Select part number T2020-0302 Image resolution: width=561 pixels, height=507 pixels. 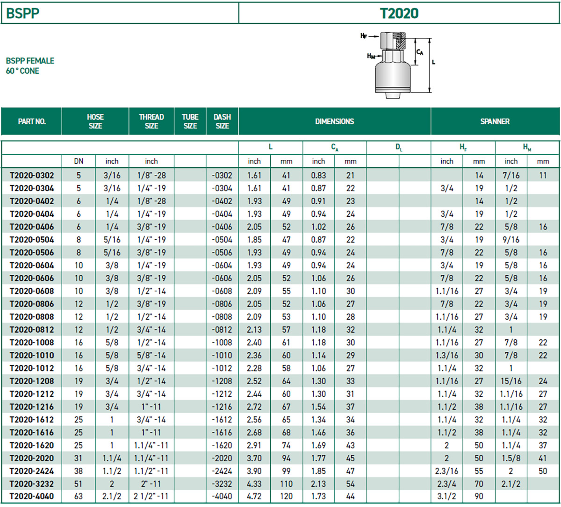tap(32, 176)
